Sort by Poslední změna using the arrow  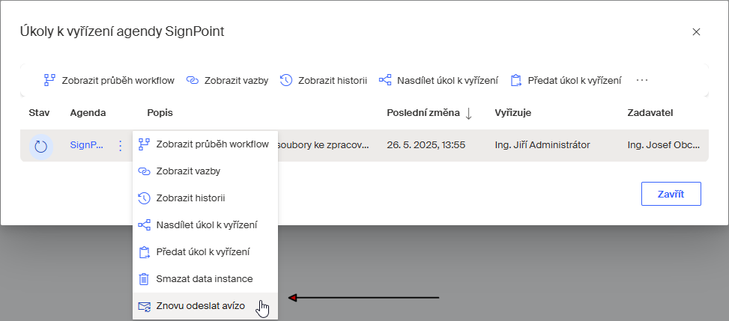tap(468, 113)
